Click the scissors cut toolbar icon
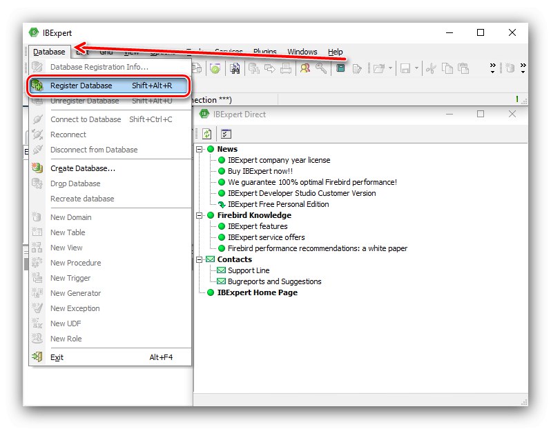Image resolution: width=551 pixels, height=429 pixels. 431,68
